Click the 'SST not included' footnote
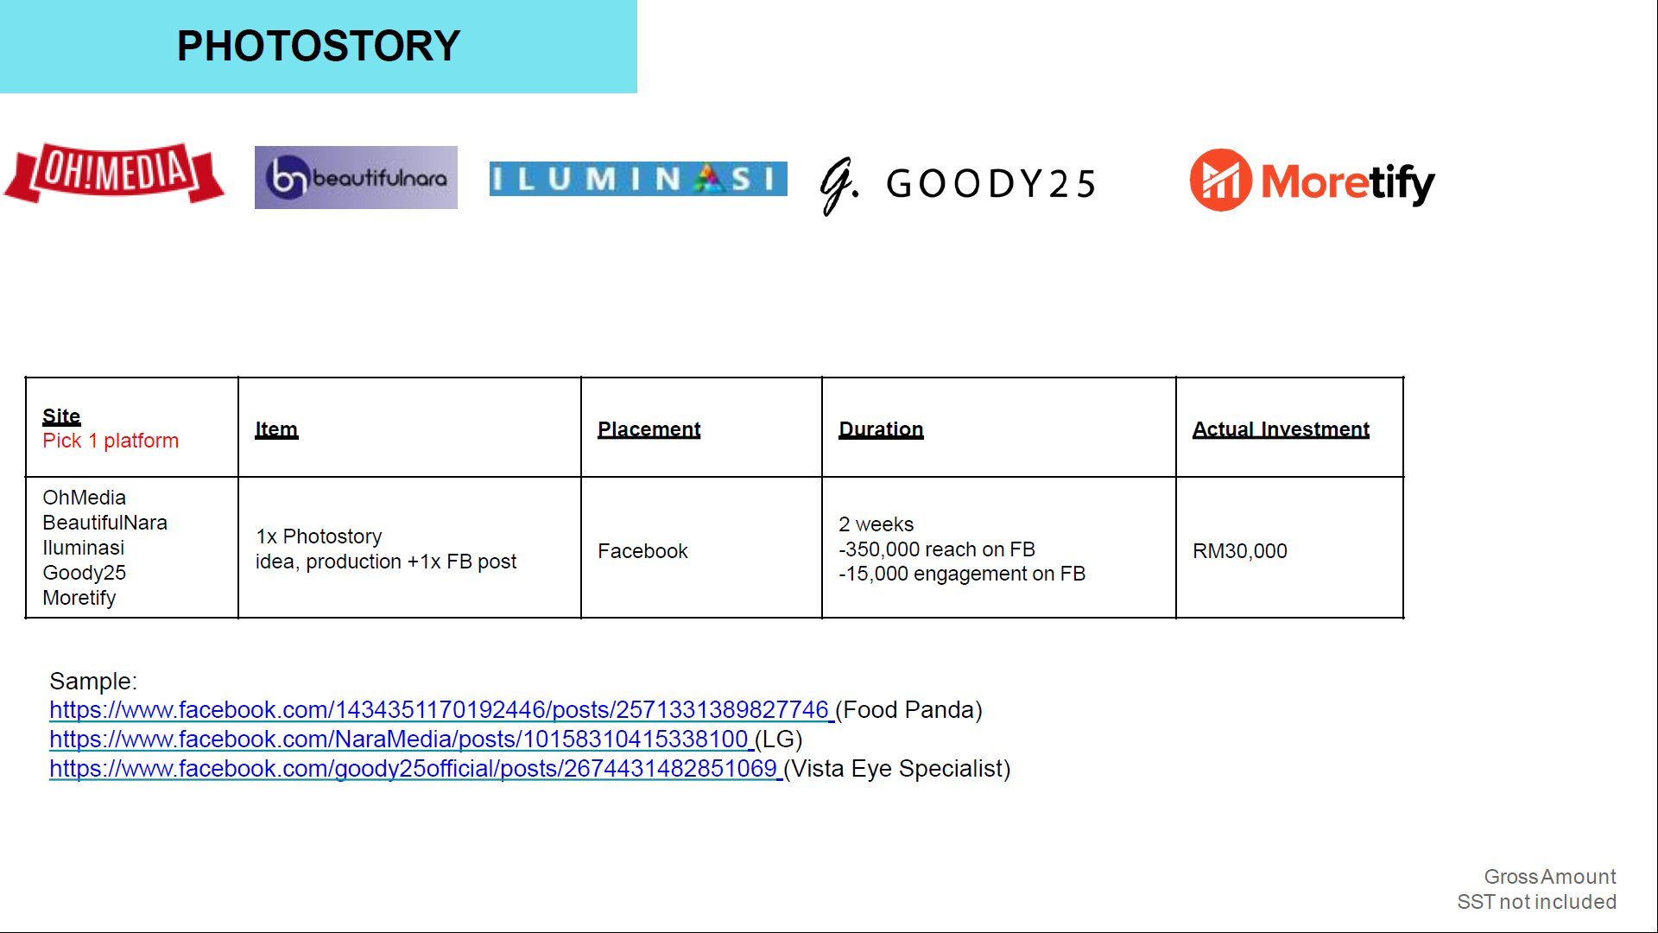The image size is (1658, 933). [x=1537, y=902]
